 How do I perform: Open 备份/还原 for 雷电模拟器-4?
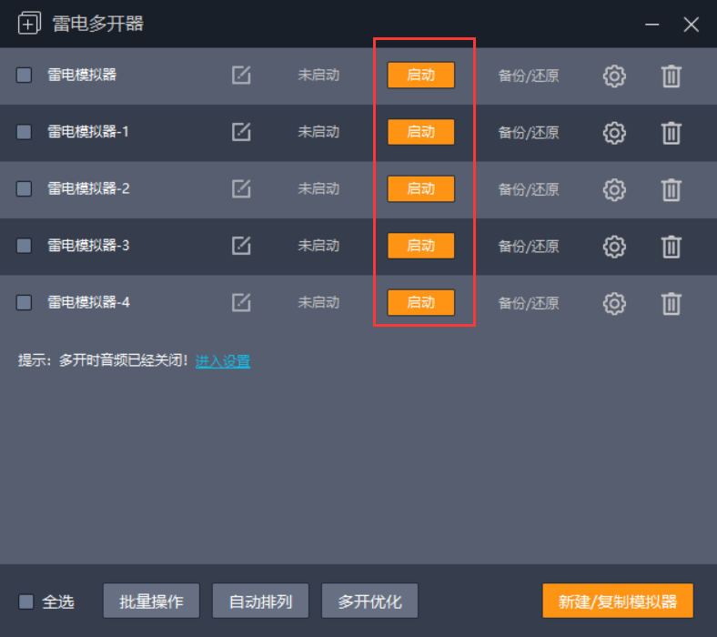coord(529,303)
